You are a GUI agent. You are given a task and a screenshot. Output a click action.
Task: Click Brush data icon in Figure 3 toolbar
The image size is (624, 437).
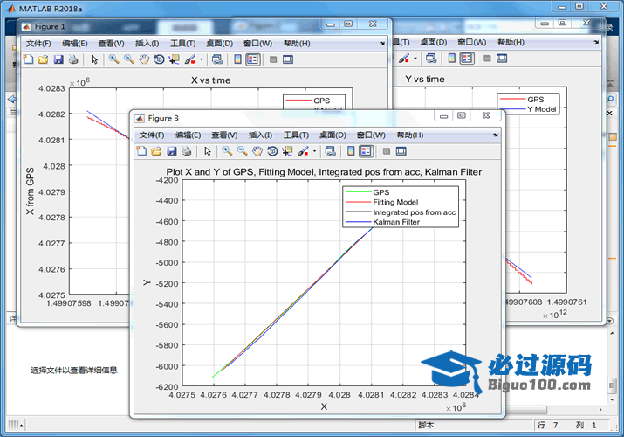pos(303,151)
